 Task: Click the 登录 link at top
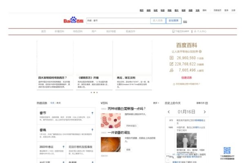click(x=226, y=10)
